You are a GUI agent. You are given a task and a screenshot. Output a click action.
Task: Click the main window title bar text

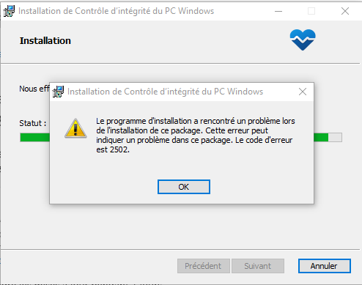[x=116, y=11]
